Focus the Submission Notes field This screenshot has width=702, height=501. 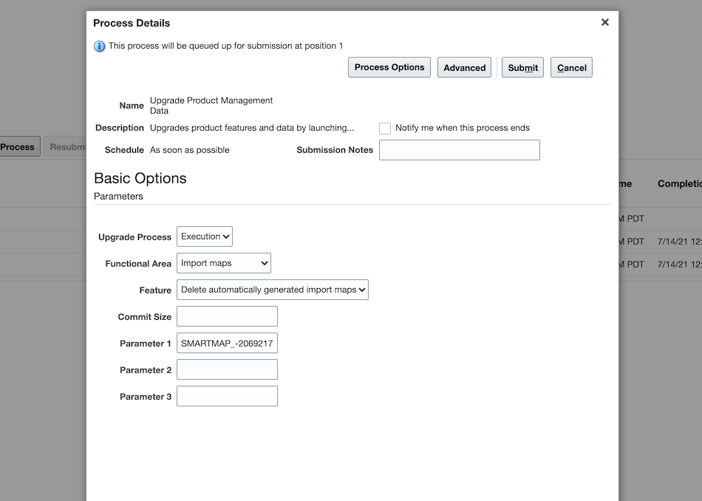[x=460, y=150]
